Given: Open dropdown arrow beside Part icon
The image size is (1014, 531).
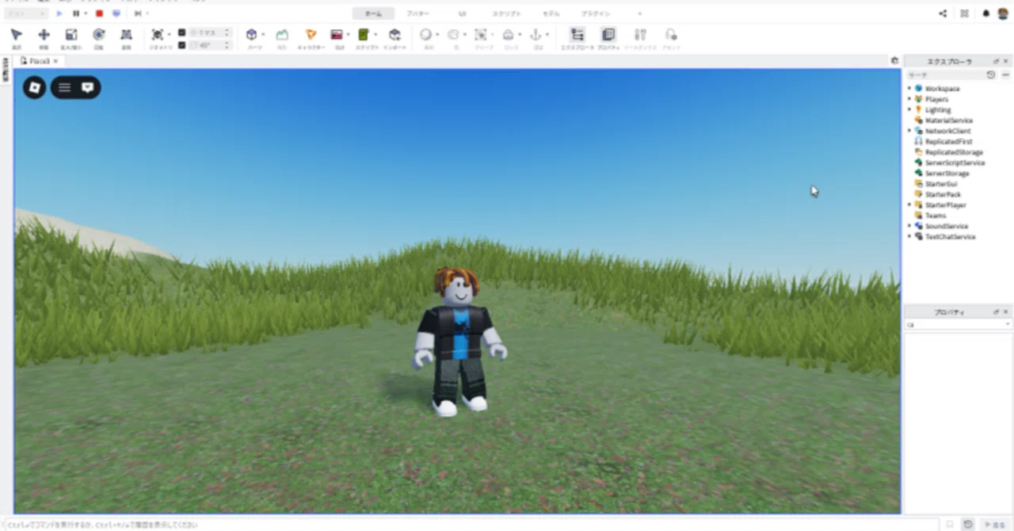Looking at the screenshot, I should point(263,35).
